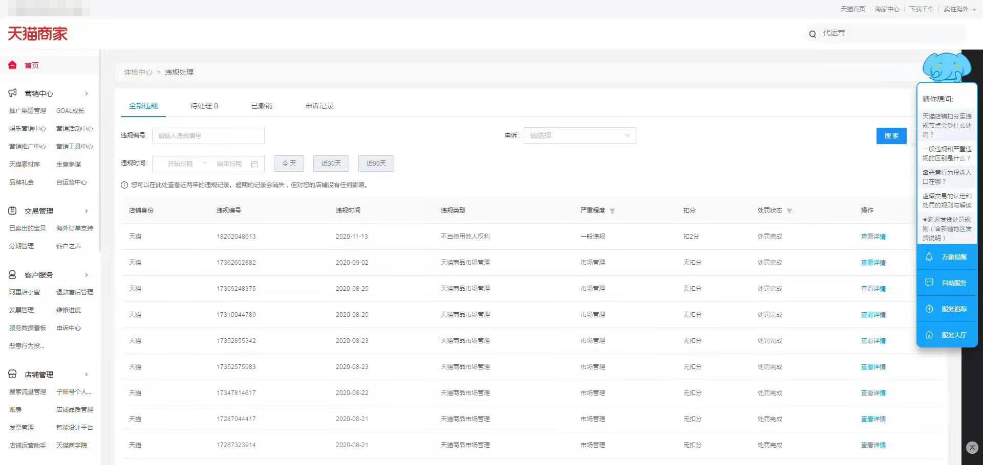
Task: Click violation number 17352855342
Action: pos(236,341)
